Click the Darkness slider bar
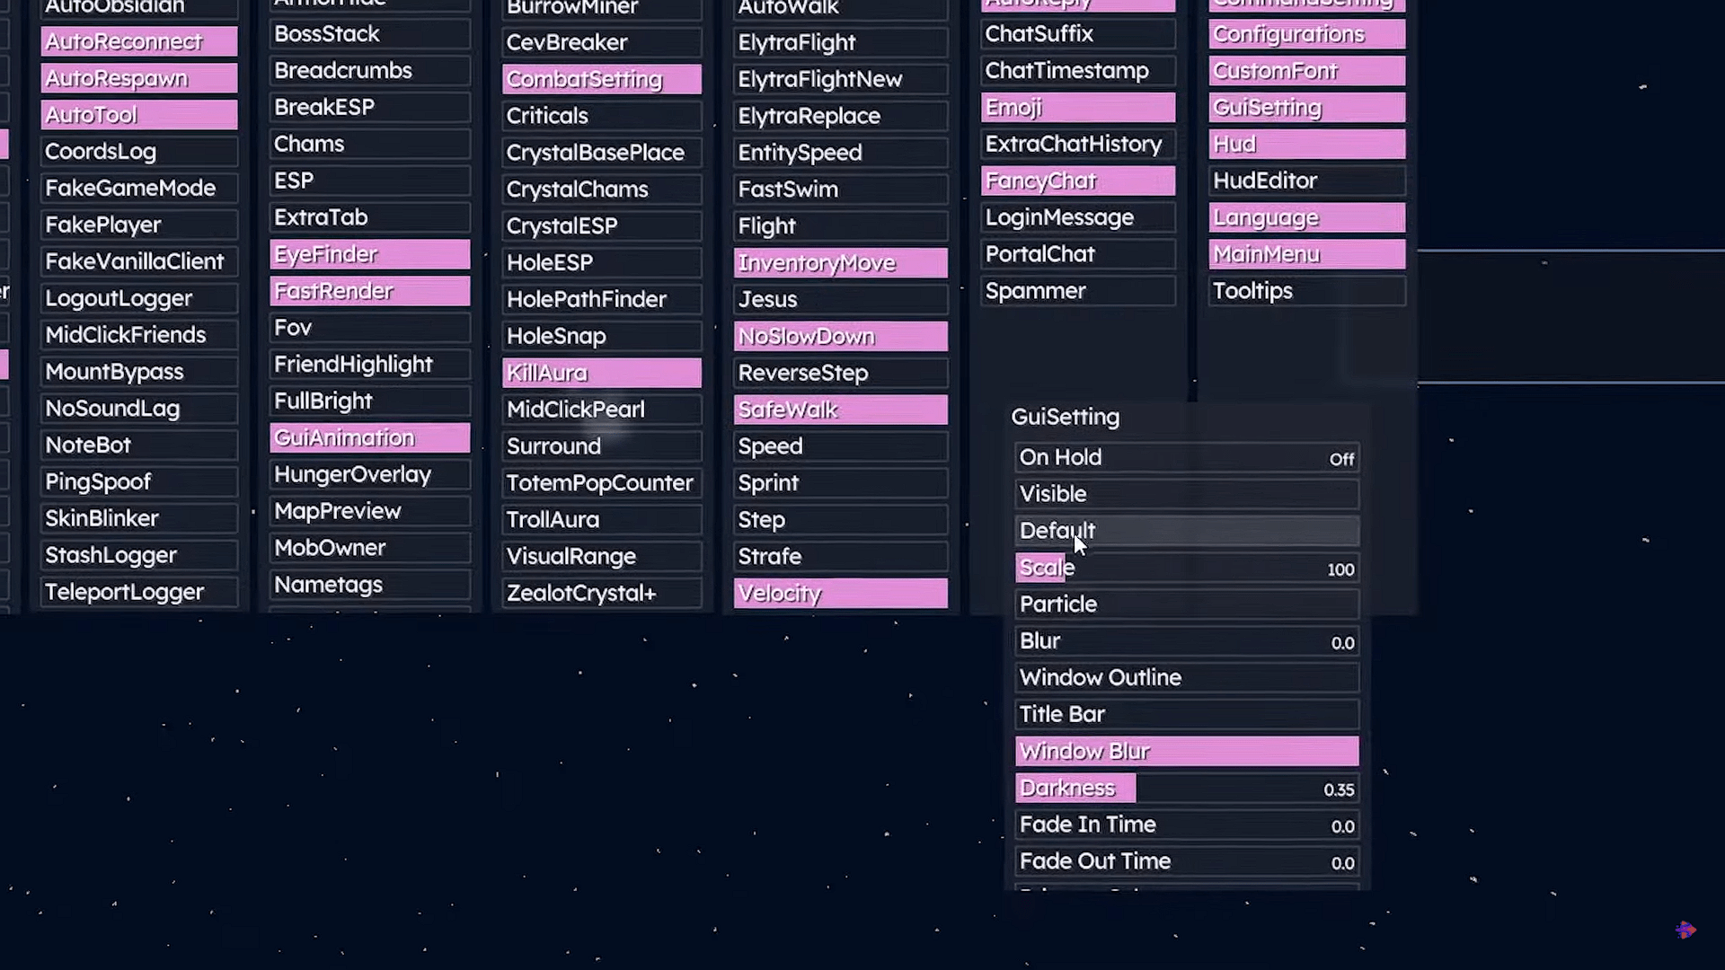1725x970 pixels. click(1186, 789)
